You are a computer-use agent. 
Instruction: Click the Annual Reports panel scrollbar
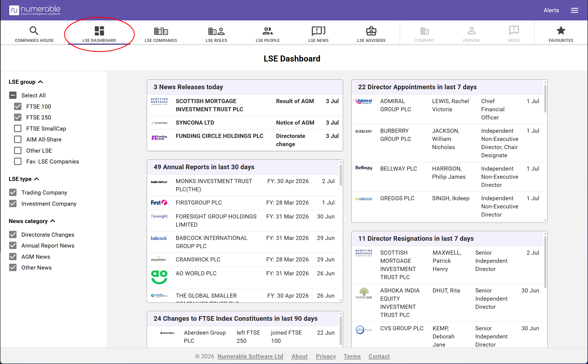point(341,175)
